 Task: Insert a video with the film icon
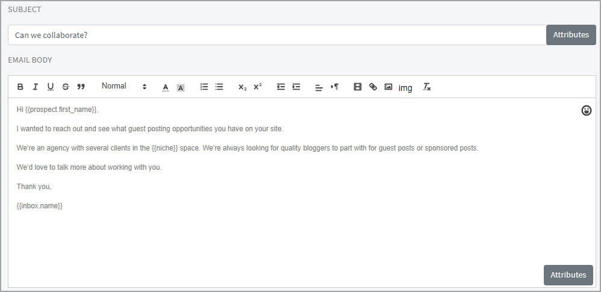click(358, 87)
